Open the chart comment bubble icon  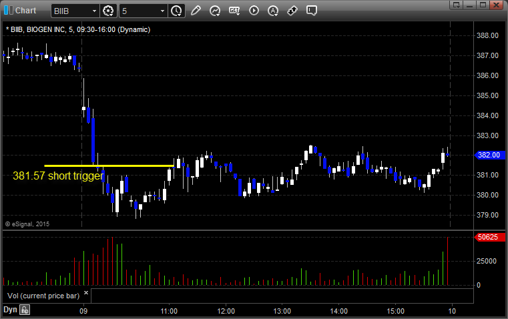(x=312, y=11)
